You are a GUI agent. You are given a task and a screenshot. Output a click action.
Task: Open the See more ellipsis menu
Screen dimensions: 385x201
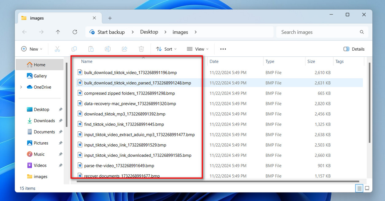pyautogui.click(x=223, y=49)
